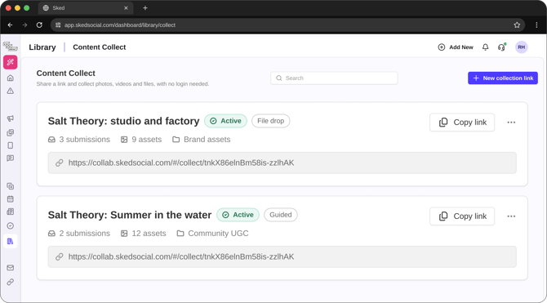Open Salt Theory: Summer in the water title
The height and width of the screenshot is (303, 547).
(x=130, y=215)
